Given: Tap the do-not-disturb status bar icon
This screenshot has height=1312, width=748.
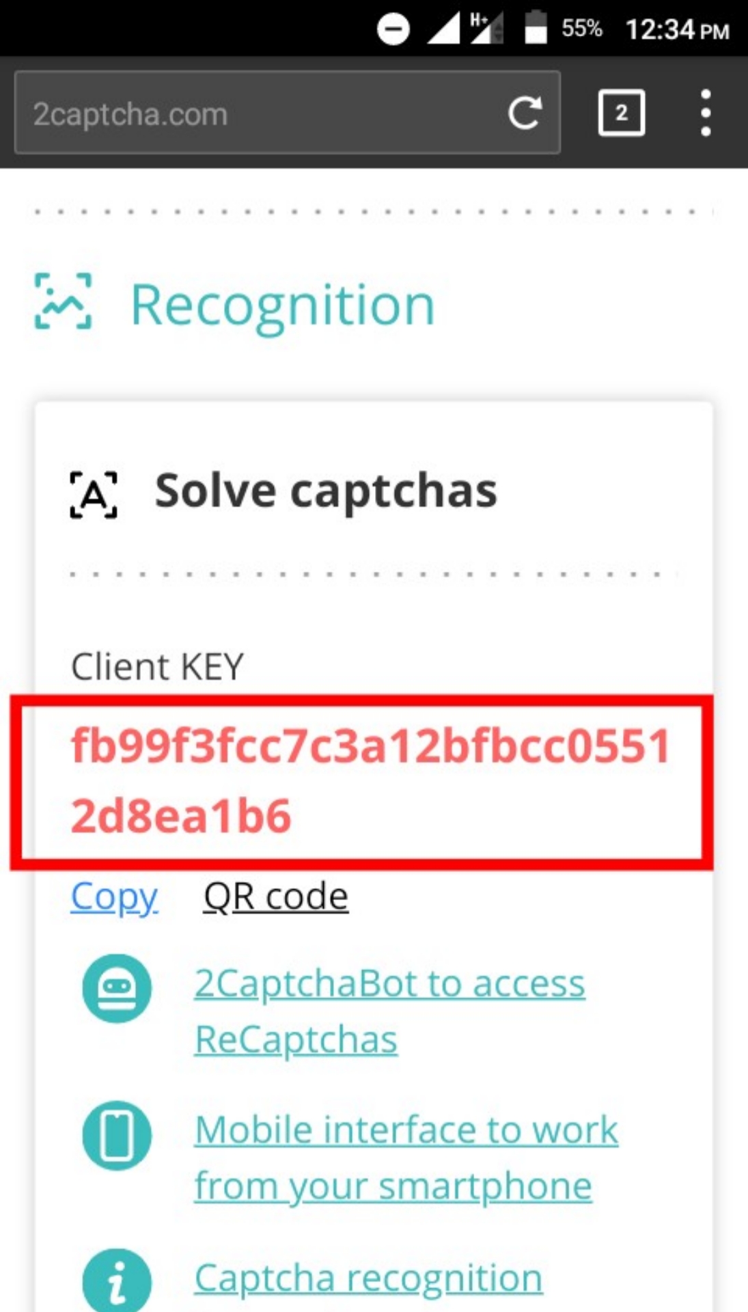Looking at the screenshot, I should click(x=393, y=29).
